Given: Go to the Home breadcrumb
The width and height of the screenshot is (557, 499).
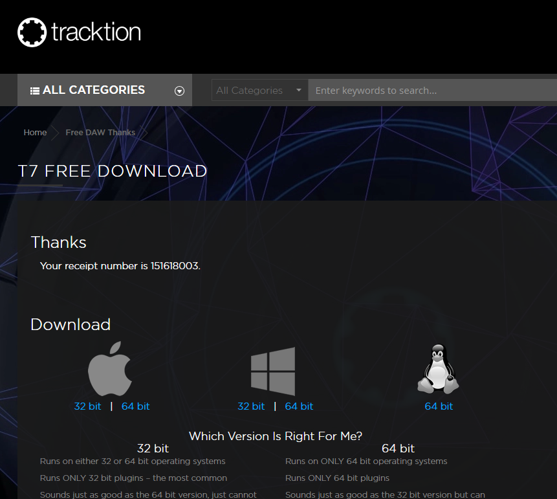Looking at the screenshot, I should (x=35, y=132).
